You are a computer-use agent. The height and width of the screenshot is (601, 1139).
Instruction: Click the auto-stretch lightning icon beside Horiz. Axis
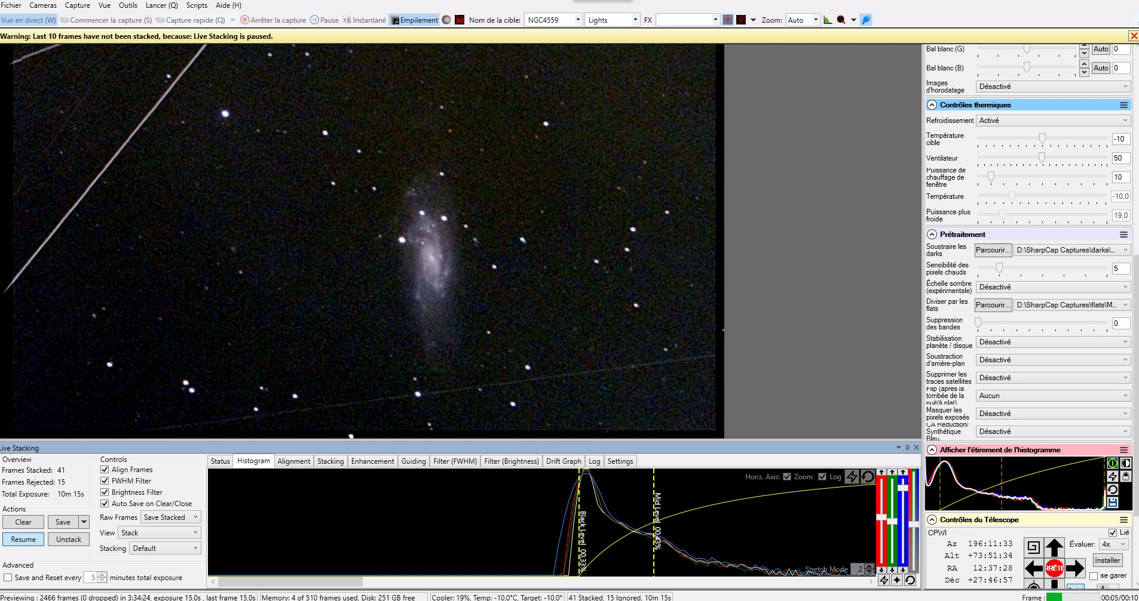[x=852, y=476]
